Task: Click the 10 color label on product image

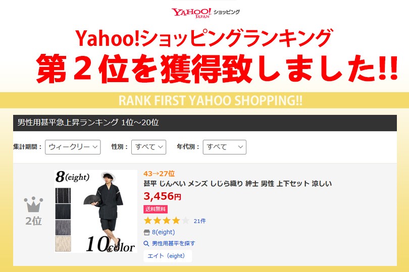Action: click(111, 245)
